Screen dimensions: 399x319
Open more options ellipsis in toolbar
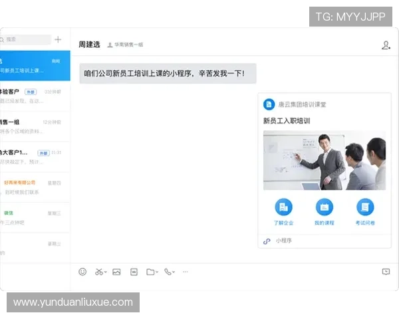(x=186, y=272)
